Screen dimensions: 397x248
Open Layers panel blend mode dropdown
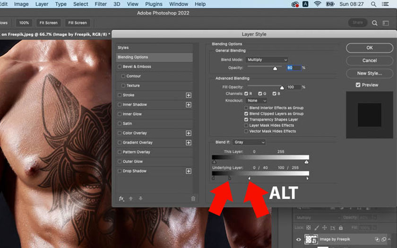(318, 218)
